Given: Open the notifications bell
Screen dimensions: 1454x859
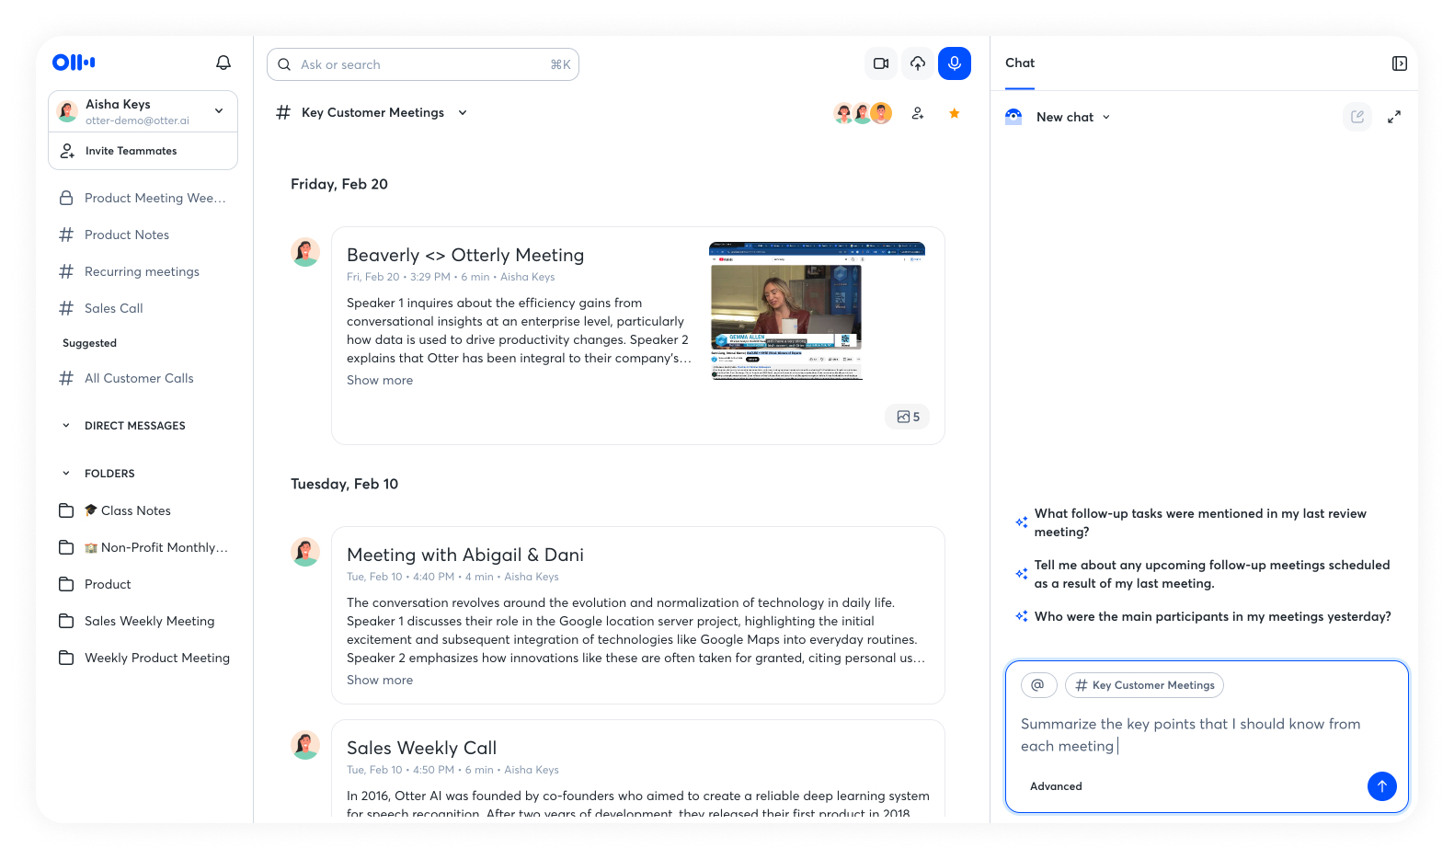Looking at the screenshot, I should coord(223,63).
